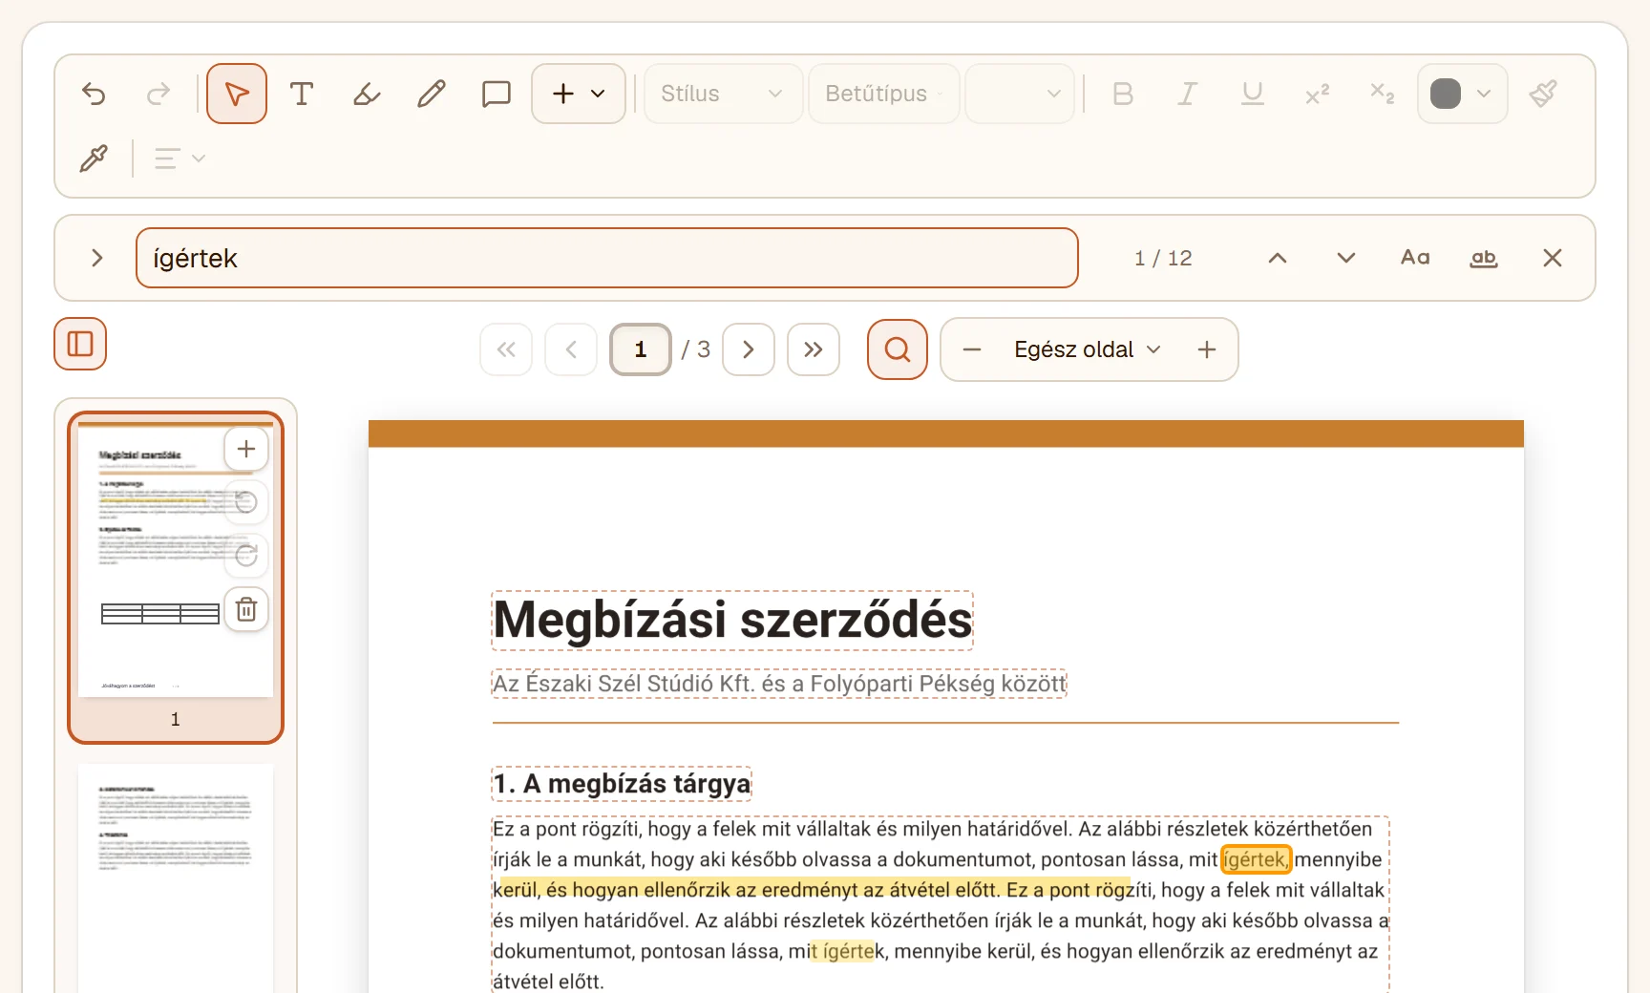This screenshot has width=1650, height=993.
Task: Expand the replace options chevron
Action: (x=96, y=258)
